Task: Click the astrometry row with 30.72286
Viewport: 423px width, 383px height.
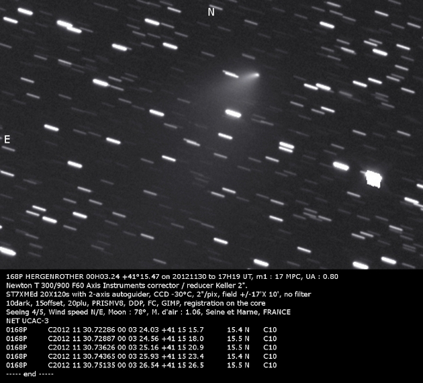Action: pyautogui.click(x=142, y=330)
